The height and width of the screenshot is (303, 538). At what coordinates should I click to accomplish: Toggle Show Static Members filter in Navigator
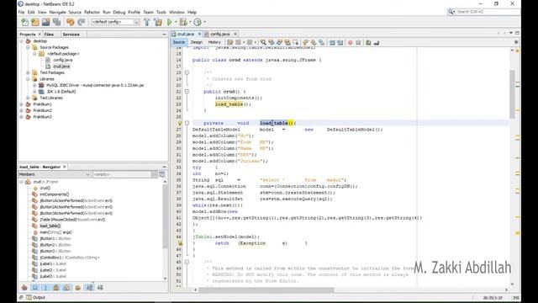point(45,288)
